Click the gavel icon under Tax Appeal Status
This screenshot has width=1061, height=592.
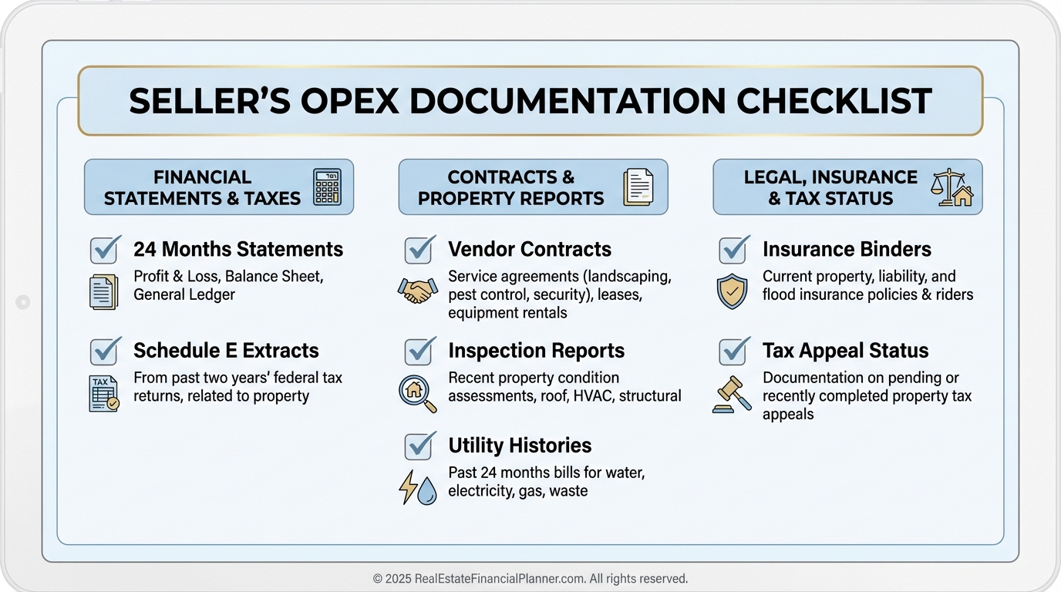(730, 395)
